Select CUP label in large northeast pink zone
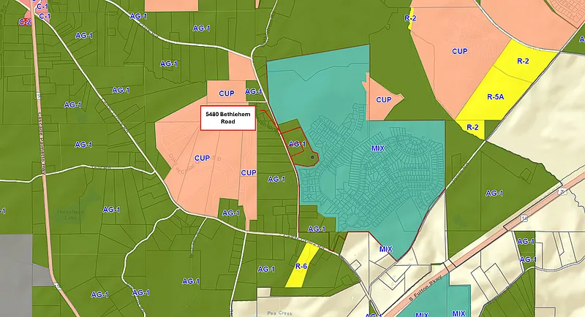 459,52
